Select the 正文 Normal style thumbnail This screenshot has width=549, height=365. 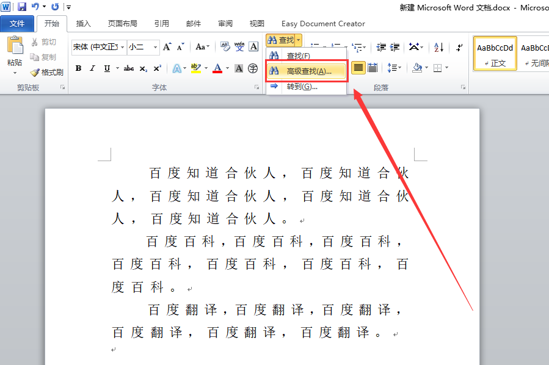[495, 54]
